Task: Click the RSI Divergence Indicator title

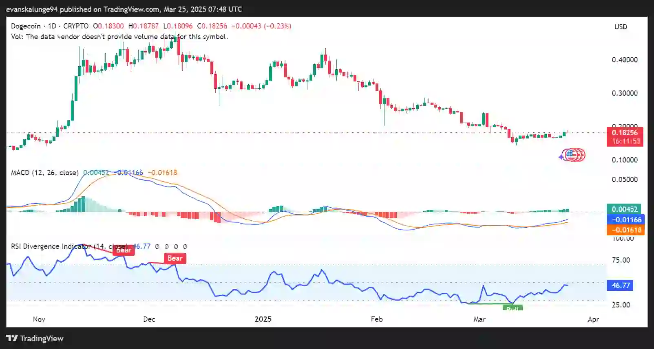Action: click(69, 246)
